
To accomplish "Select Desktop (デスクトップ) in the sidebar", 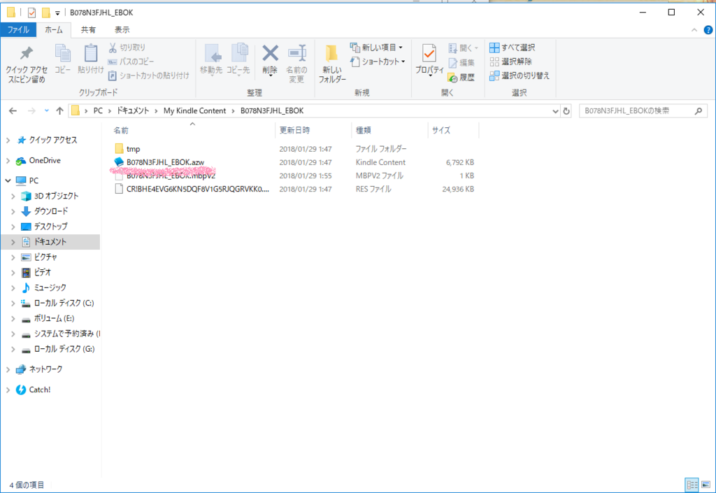I will tap(50, 227).
